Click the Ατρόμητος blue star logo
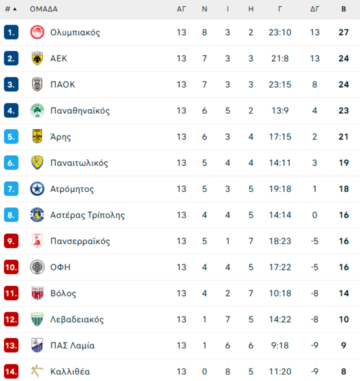Viewport: 360px width, 381px height. click(x=37, y=189)
